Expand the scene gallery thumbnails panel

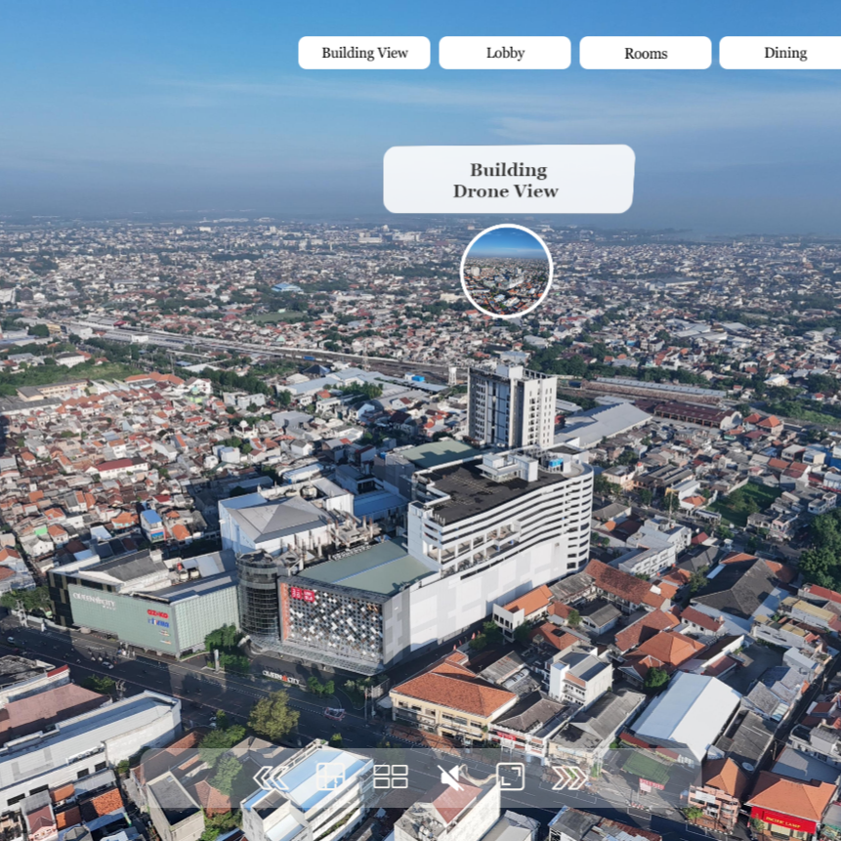click(x=392, y=778)
